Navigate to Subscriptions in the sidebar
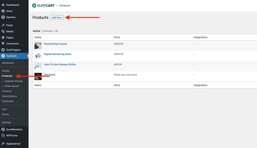Screen dimensions: 257x148 10,96
